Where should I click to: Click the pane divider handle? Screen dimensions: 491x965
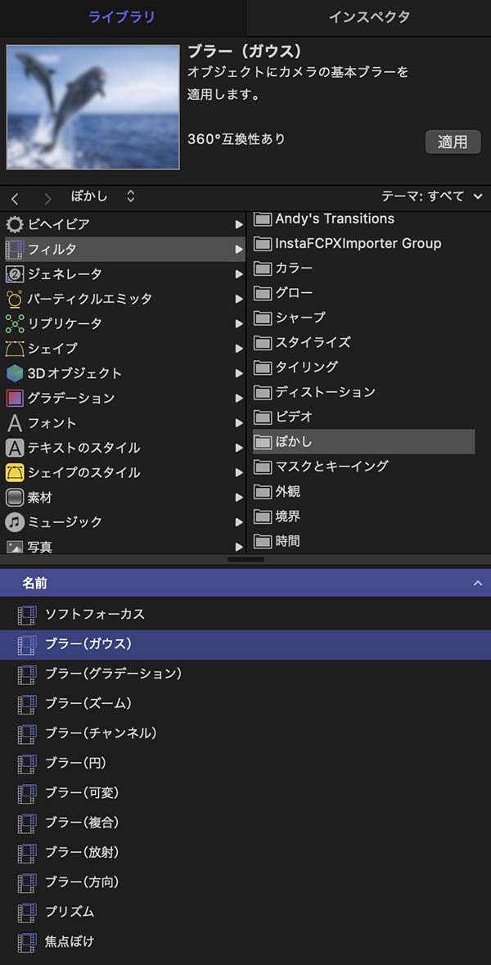click(x=245, y=559)
